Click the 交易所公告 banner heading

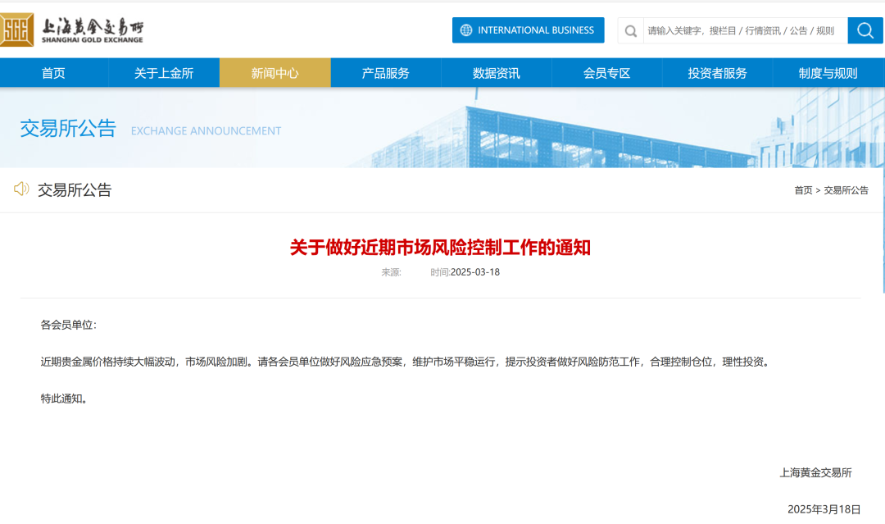(68, 129)
